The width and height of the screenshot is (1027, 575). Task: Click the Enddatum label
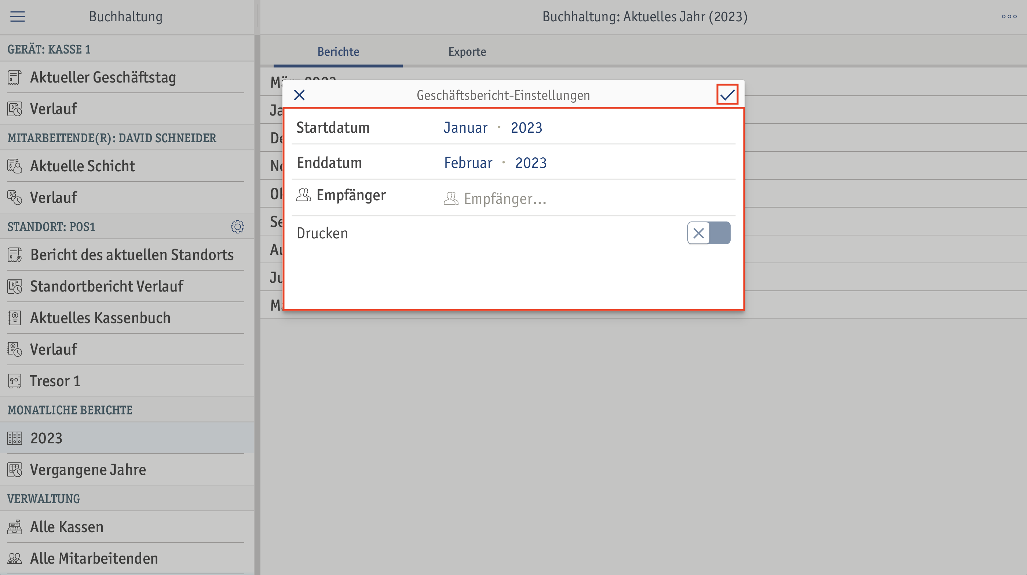pyautogui.click(x=329, y=163)
